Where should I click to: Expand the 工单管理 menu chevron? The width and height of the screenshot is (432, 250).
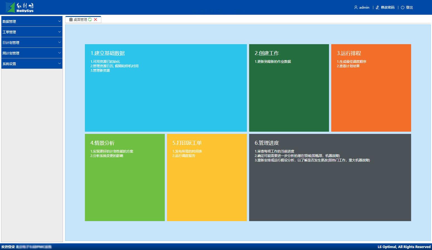59,32
